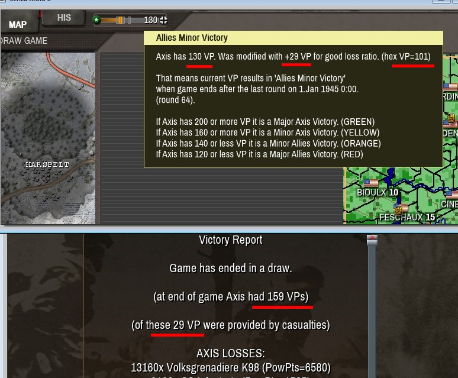Viewport: 458px width, 378px height.
Task: Click the Major Axis Victory (GREEN) line
Action: coord(265,121)
